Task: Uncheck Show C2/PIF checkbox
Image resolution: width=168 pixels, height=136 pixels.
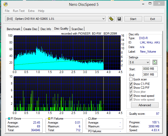Action: pyautogui.click(x=131, y=88)
